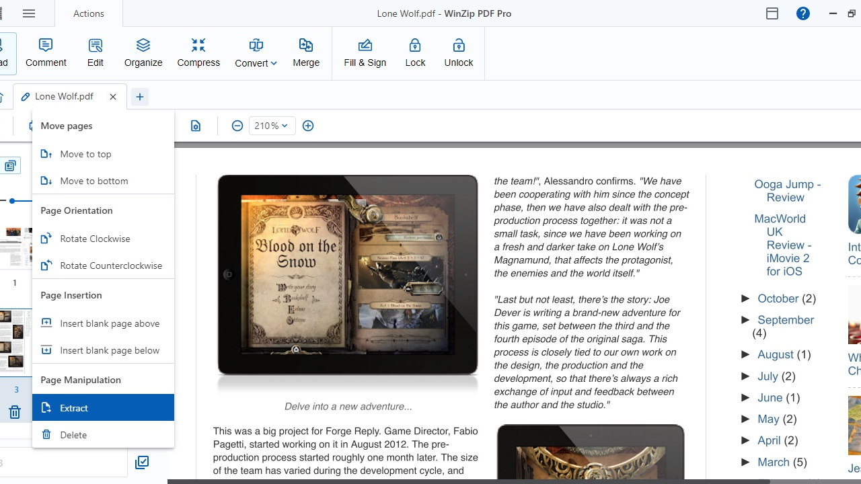Open the Edit tool

(96, 52)
